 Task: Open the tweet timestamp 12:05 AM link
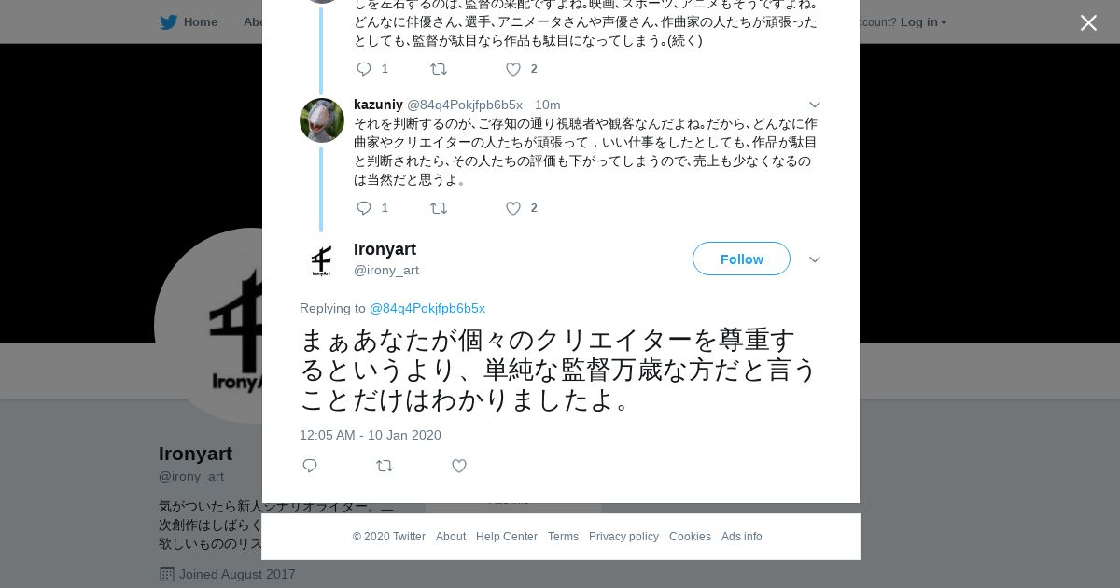point(371,435)
